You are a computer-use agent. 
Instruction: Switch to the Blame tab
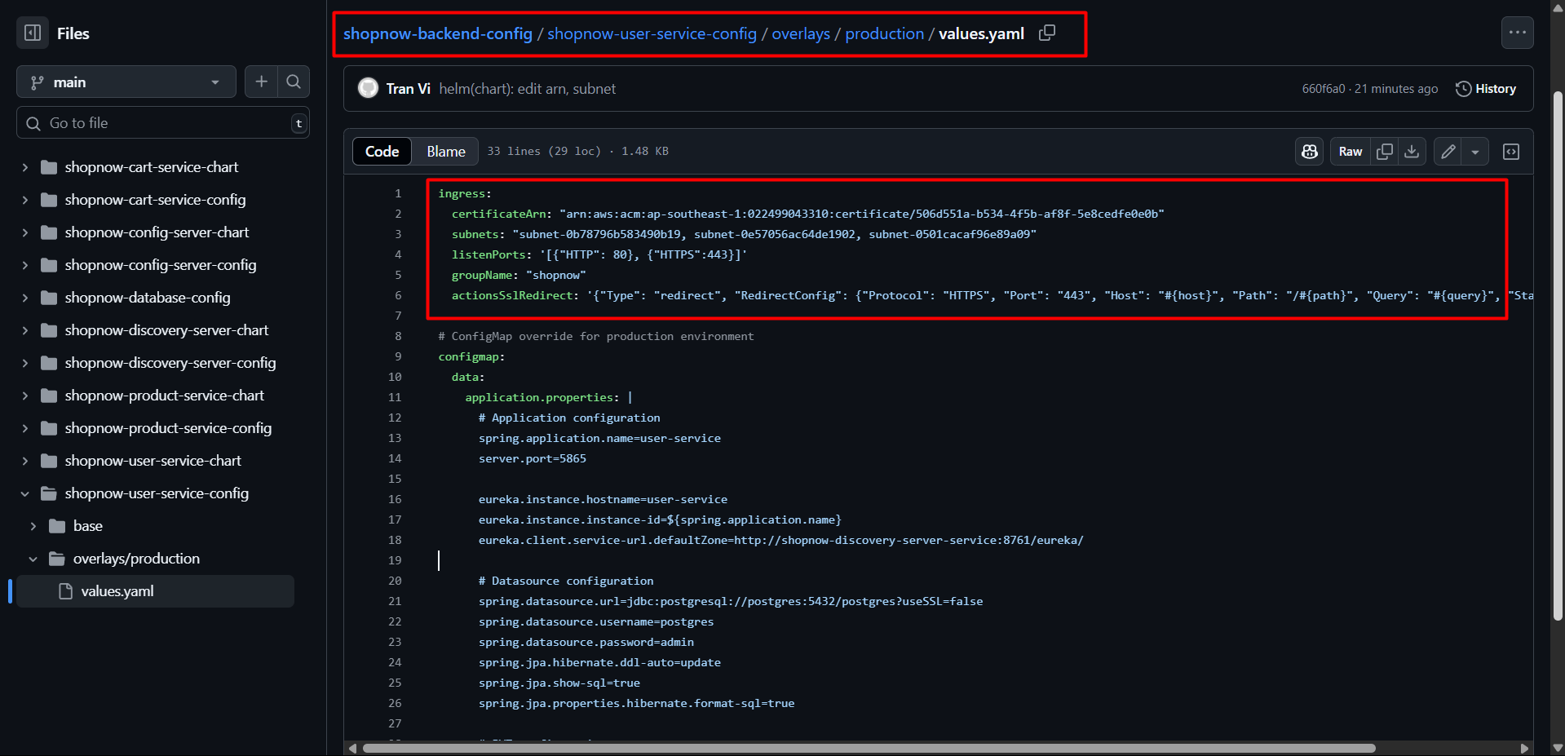point(445,152)
